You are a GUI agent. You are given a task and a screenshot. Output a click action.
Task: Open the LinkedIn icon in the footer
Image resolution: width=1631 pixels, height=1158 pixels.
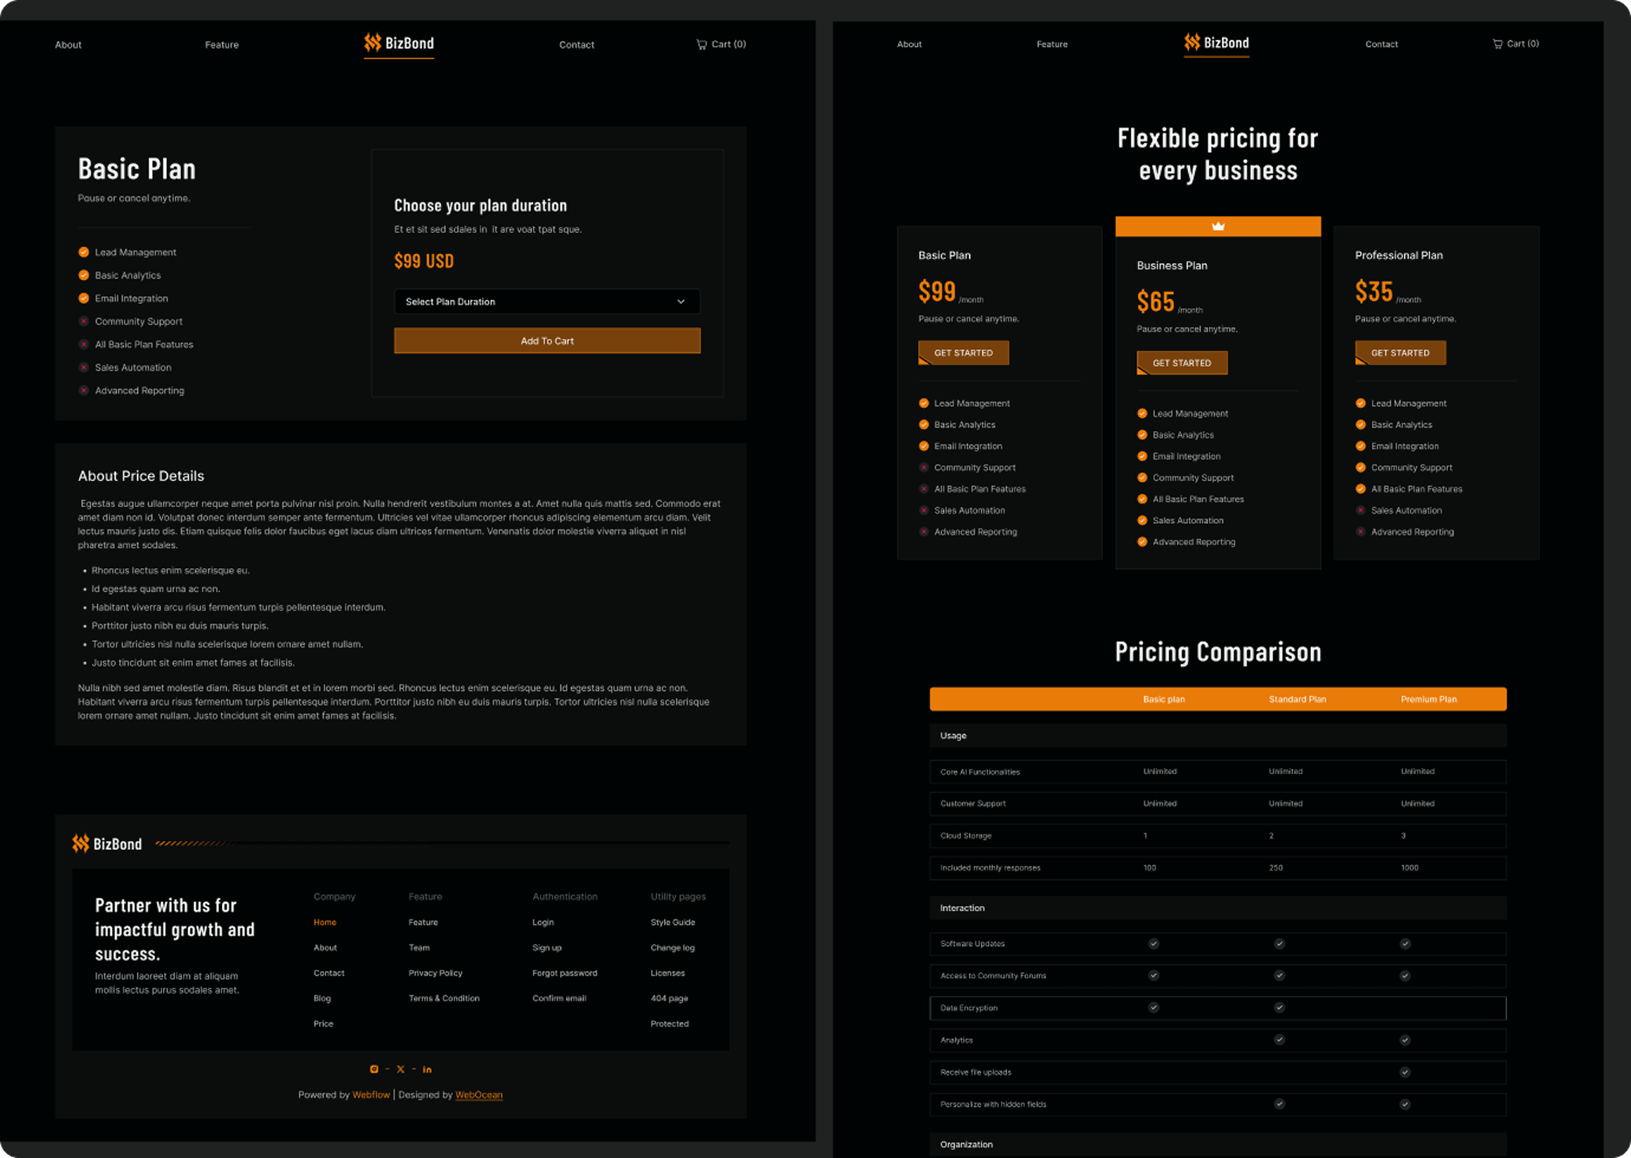point(427,1069)
